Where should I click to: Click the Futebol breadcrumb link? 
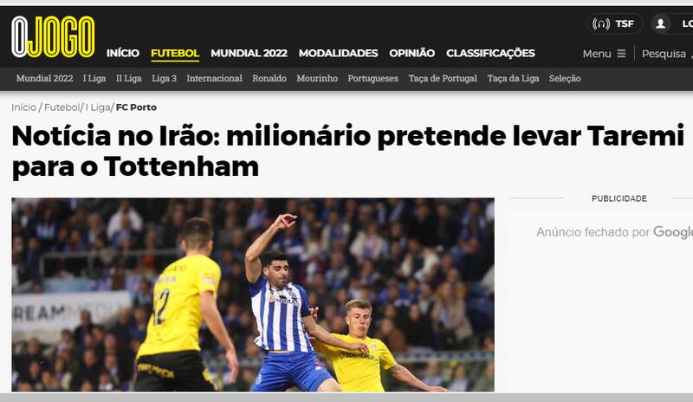(x=62, y=107)
